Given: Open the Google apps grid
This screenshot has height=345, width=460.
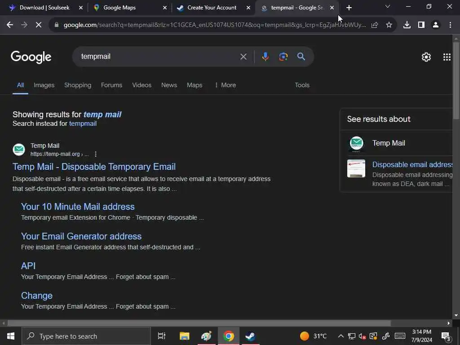Looking at the screenshot, I should coord(447,57).
